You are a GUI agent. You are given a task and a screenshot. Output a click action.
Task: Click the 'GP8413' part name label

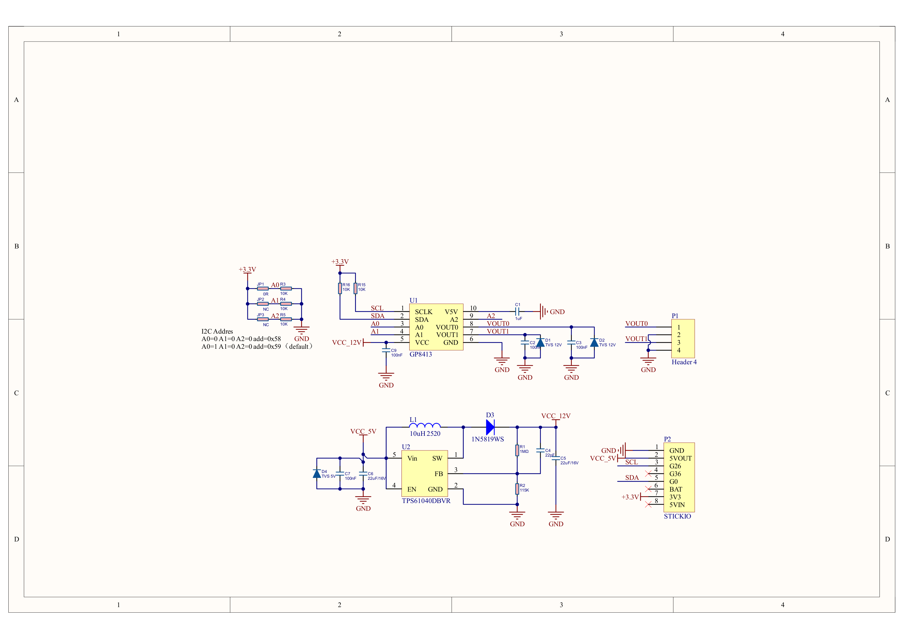421,354
